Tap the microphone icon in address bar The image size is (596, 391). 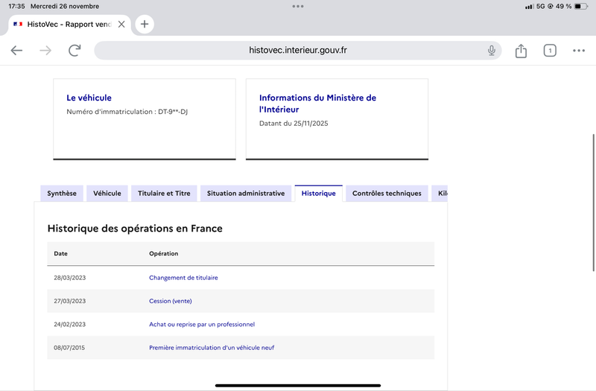coord(492,51)
